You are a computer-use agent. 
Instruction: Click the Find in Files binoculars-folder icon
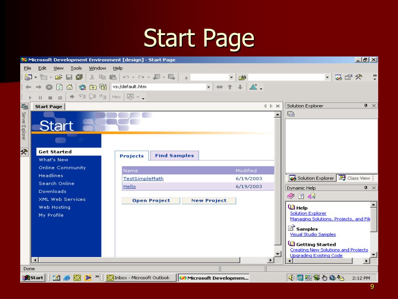243,77
